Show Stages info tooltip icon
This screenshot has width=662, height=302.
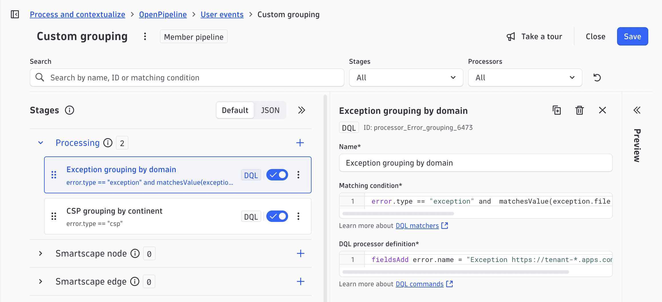point(70,110)
